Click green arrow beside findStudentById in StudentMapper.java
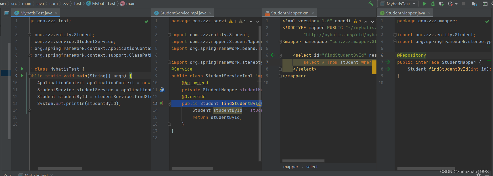Viewport: 493px width, 176px height. pos(387,69)
